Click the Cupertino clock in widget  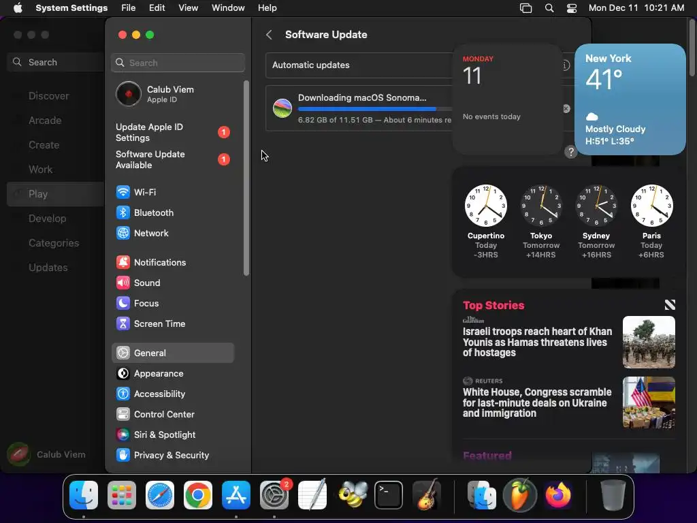486,206
